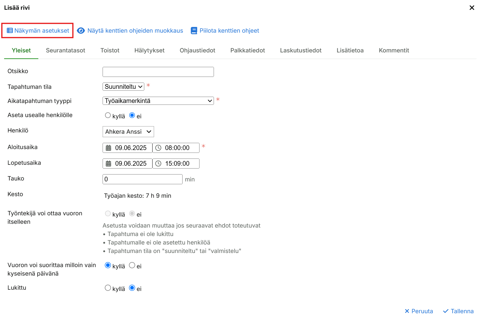Set Lukittu to kyllä
This screenshot has width=479, height=317.
click(108, 288)
